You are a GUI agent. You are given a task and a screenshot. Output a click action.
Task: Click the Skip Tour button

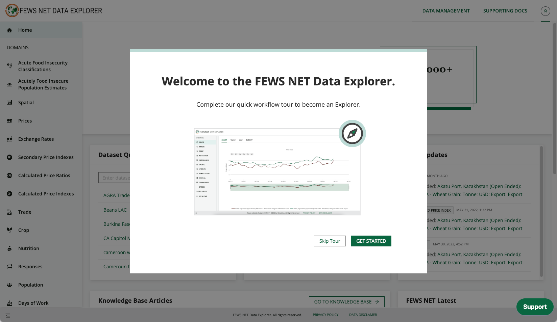tap(330, 241)
